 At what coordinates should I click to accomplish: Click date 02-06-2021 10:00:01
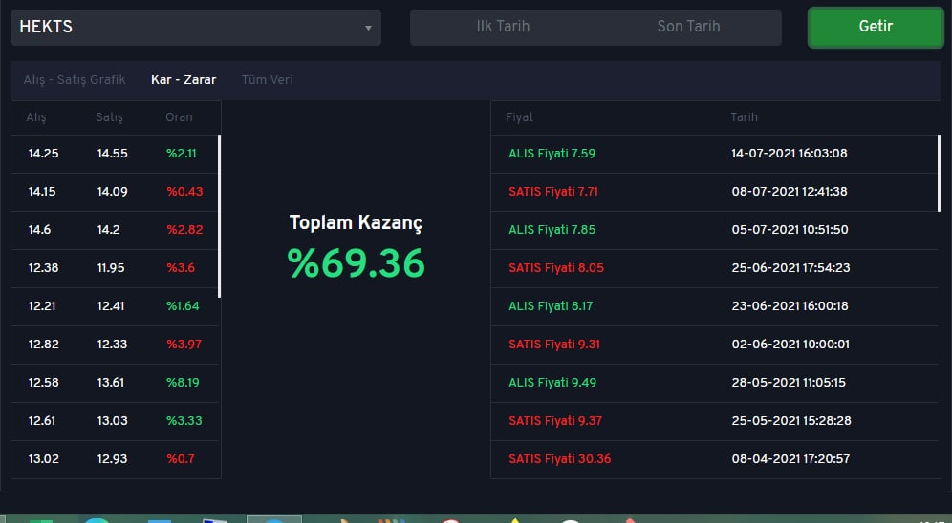tap(790, 345)
